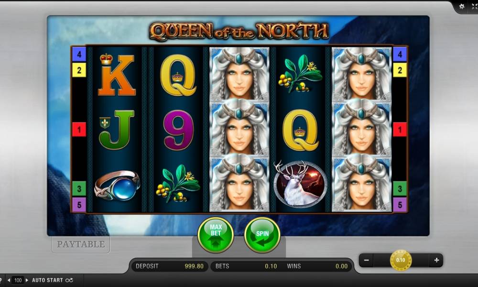Screen dimensions: 478x287
Task: Click the orange K symbol on reel one
Action: 117,75
